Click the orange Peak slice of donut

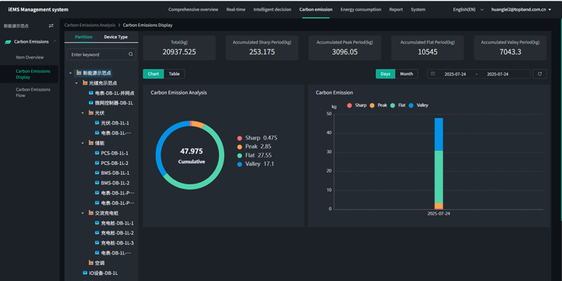(x=198, y=124)
